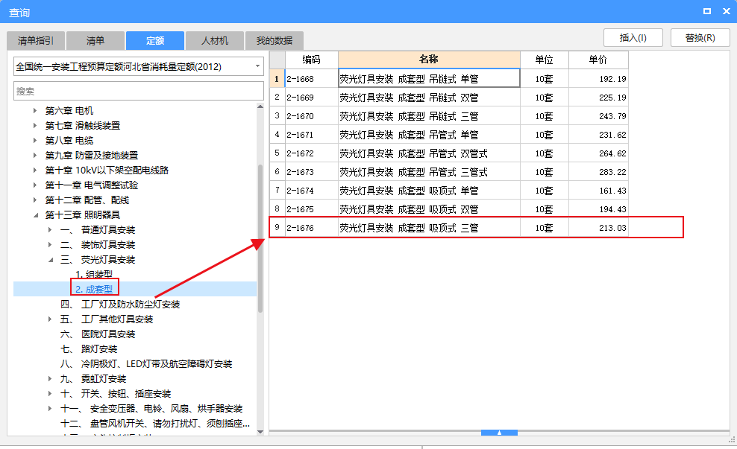Viewport: 737px width, 449px height.
Task: Select 1. 组装型 tree item
Action: click(x=94, y=274)
